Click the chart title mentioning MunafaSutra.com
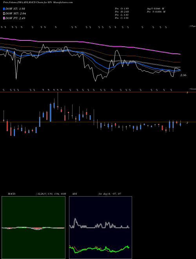This screenshot has height=259, width=196. click(x=38, y=2)
